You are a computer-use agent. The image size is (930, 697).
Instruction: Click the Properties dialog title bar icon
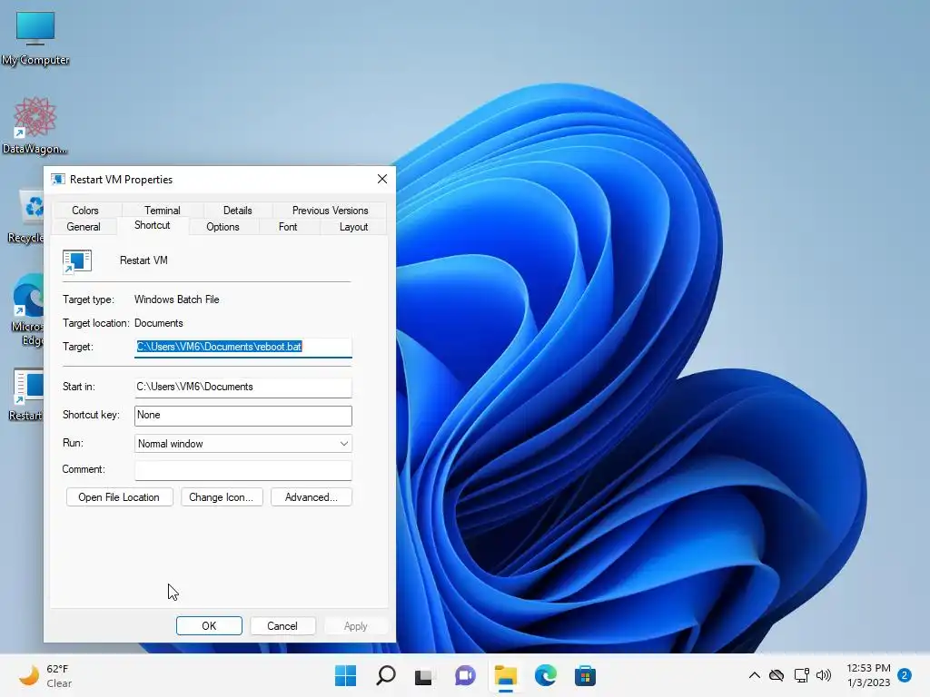pos(57,180)
